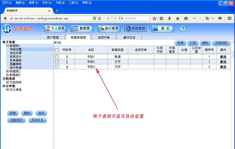The image size is (235, 149).
Task: Collapse the 数据表1 tree node
Action: click(7, 46)
